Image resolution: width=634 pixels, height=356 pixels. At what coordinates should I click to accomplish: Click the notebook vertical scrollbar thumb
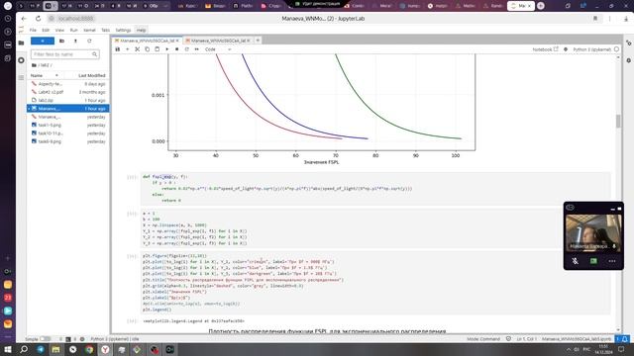(x=618, y=121)
